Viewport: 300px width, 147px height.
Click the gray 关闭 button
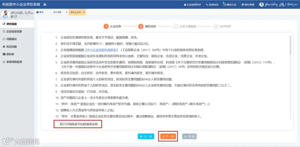(189, 136)
